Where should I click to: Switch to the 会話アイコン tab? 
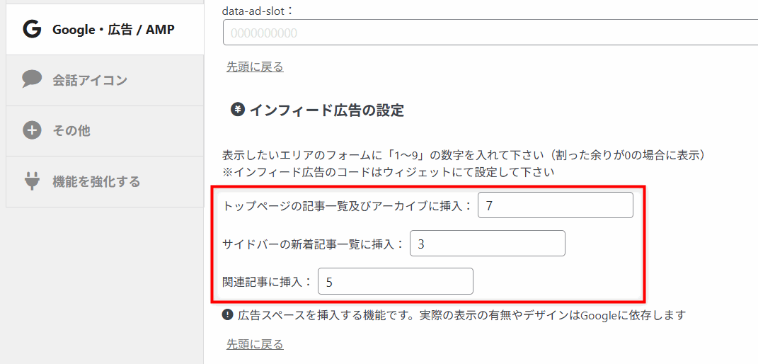coord(105,80)
